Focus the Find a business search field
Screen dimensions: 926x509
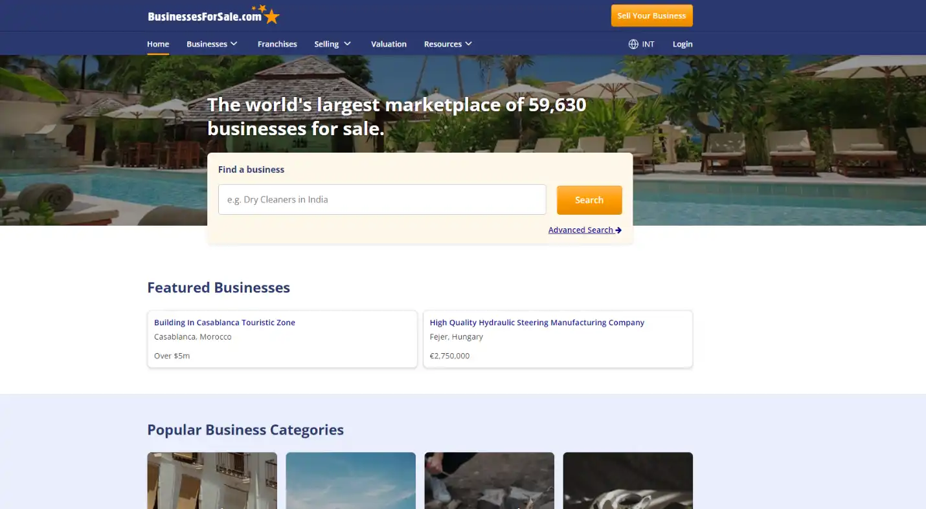point(382,200)
